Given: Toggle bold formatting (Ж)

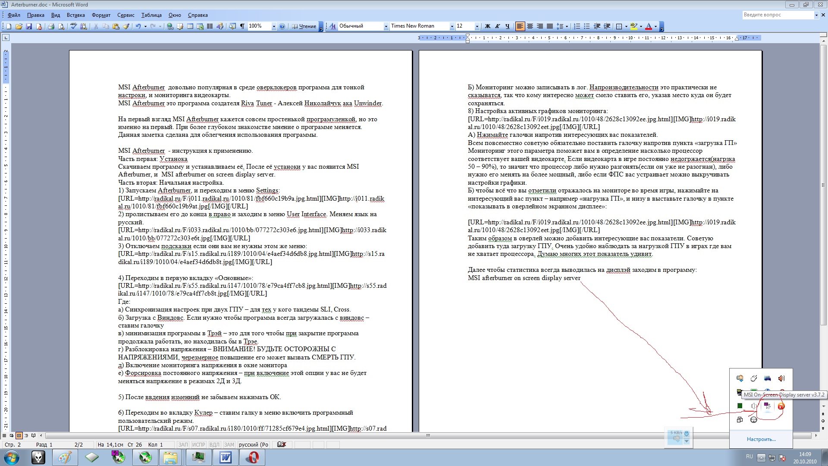Looking at the screenshot, I should coord(488,26).
